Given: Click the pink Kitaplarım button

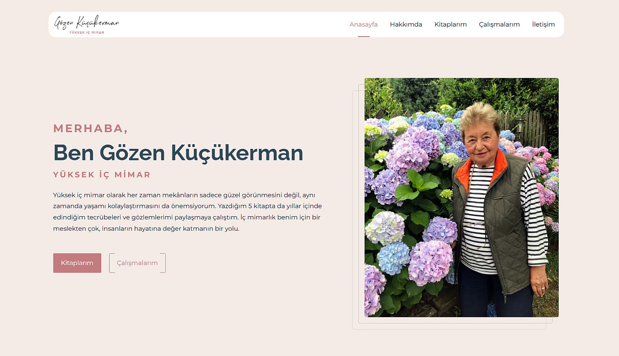Looking at the screenshot, I should coord(77,263).
